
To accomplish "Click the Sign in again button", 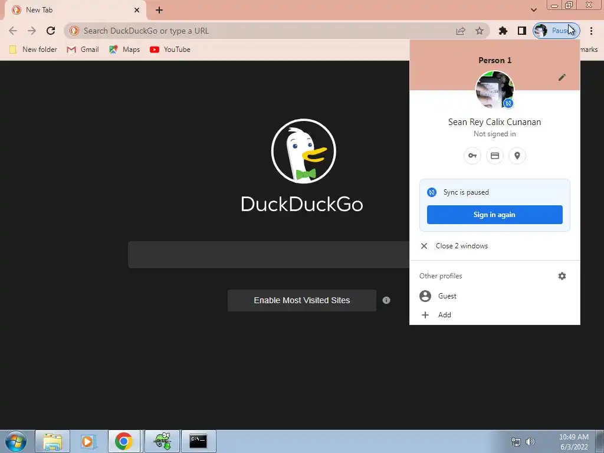I will pyautogui.click(x=495, y=215).
